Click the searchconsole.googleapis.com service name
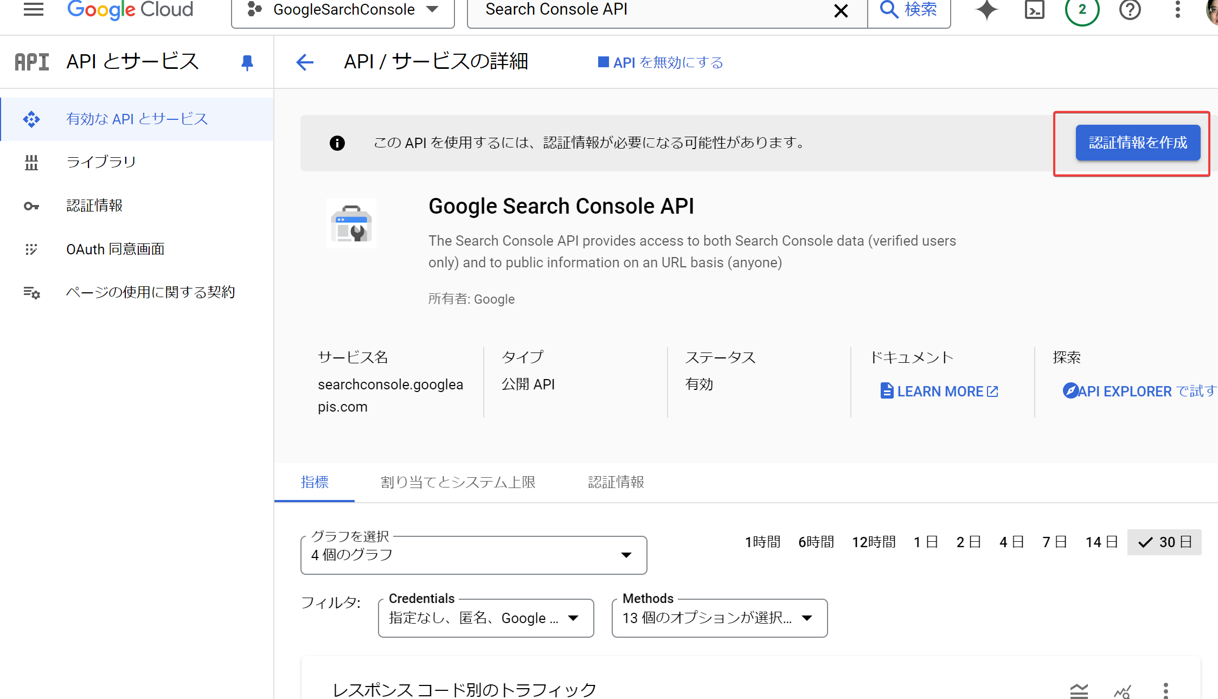 click(390, 395)
